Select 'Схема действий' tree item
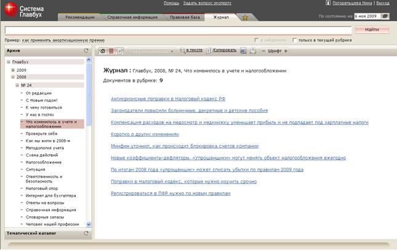Screen dimensions: 397x250 42,155
